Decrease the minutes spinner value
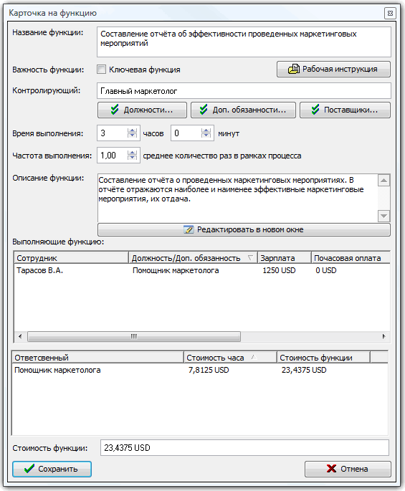The image size is (405, 491). click(x=206, y=136)
